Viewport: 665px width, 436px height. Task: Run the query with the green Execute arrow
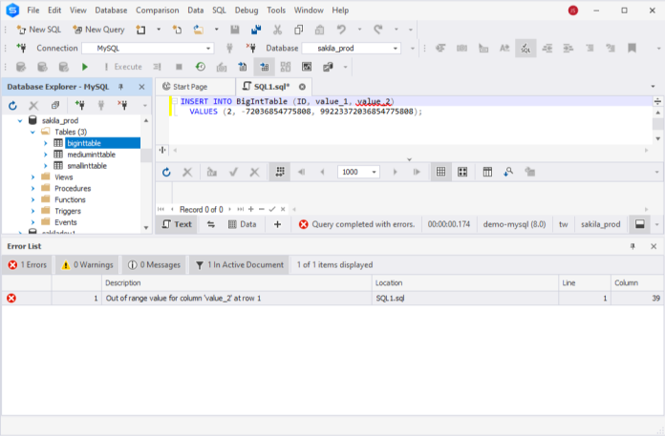pyautogui.click(x=85, y=67)
